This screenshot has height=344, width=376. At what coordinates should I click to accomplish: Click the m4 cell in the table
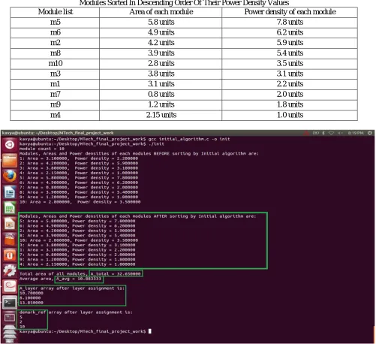pos(56,115)
